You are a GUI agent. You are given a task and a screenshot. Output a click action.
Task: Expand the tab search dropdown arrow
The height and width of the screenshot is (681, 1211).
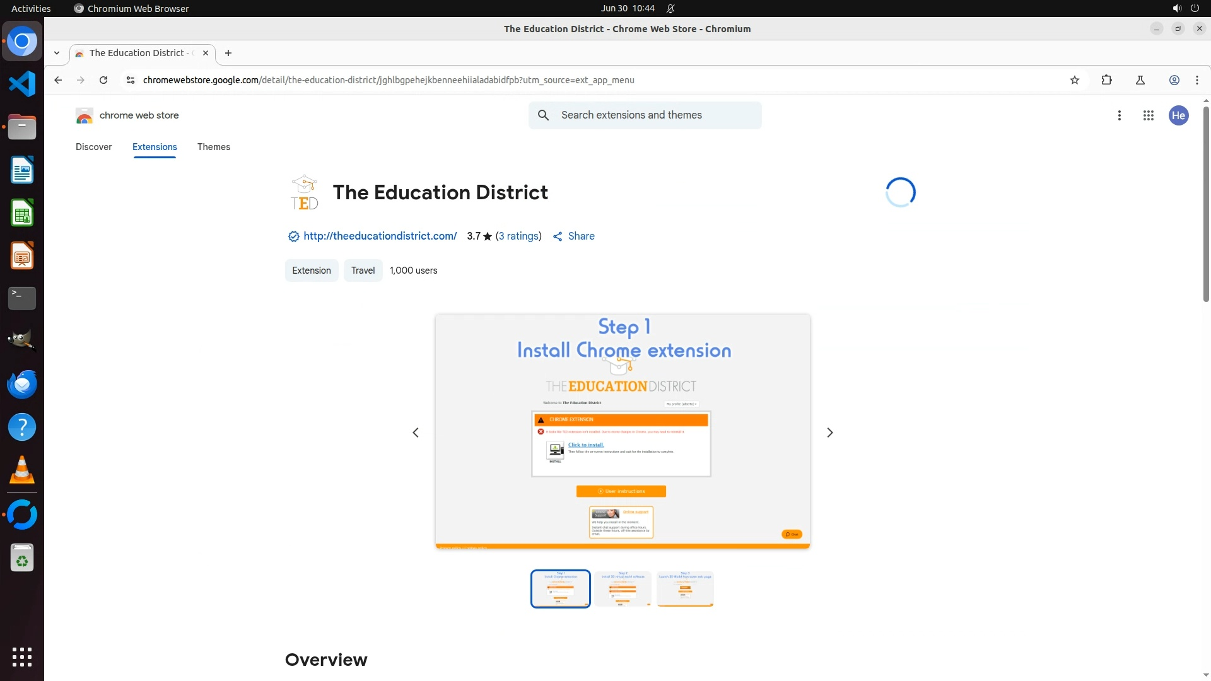[57, 53]
